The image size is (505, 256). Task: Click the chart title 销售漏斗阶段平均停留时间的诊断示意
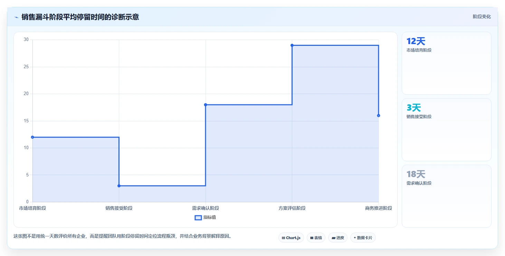pos(80,17)
